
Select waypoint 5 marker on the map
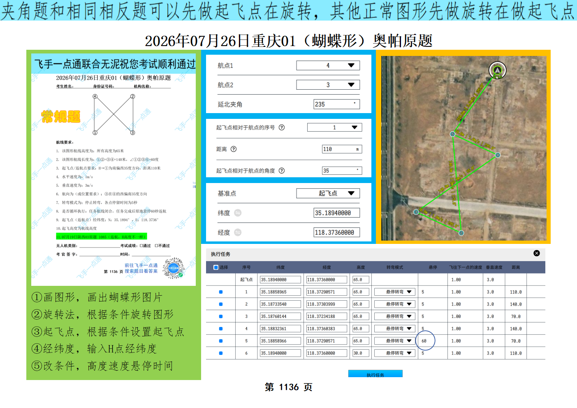(452, 134)
